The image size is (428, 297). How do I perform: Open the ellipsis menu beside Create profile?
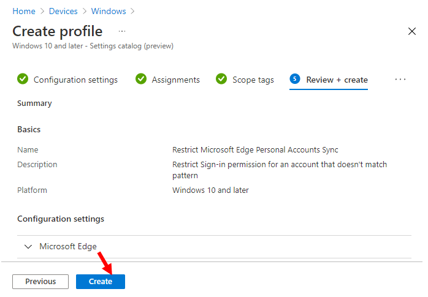[122, 31]
